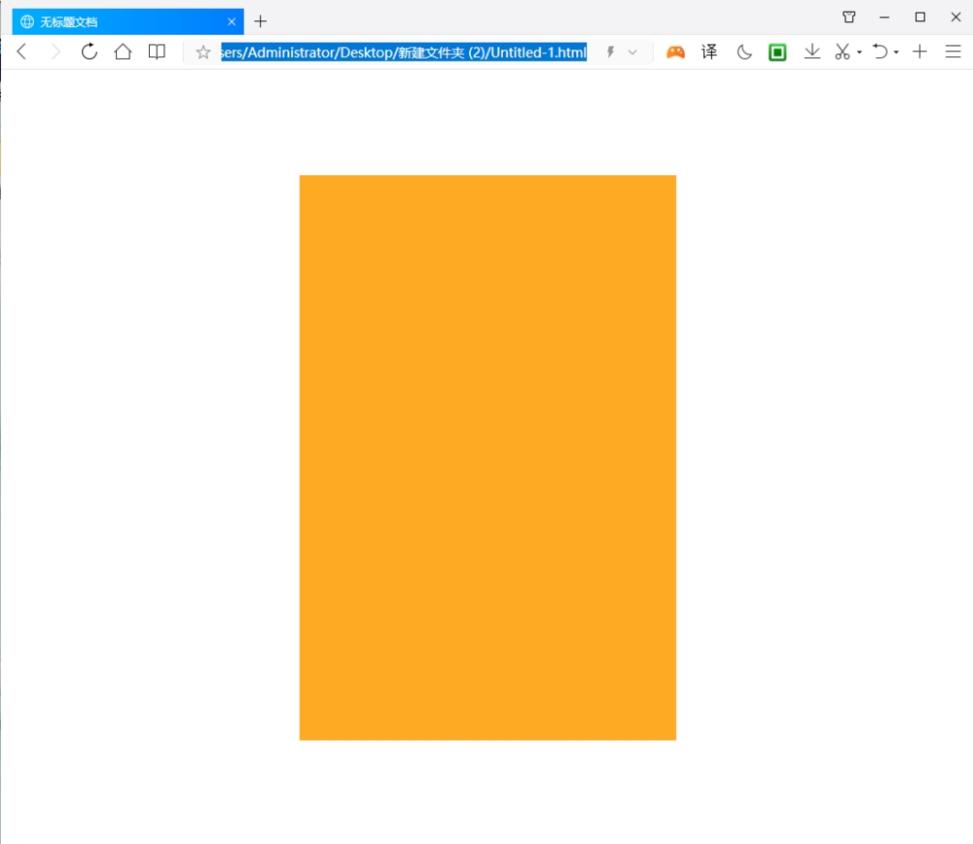
Task: Click the translate page icon
Action: point(709,52)
